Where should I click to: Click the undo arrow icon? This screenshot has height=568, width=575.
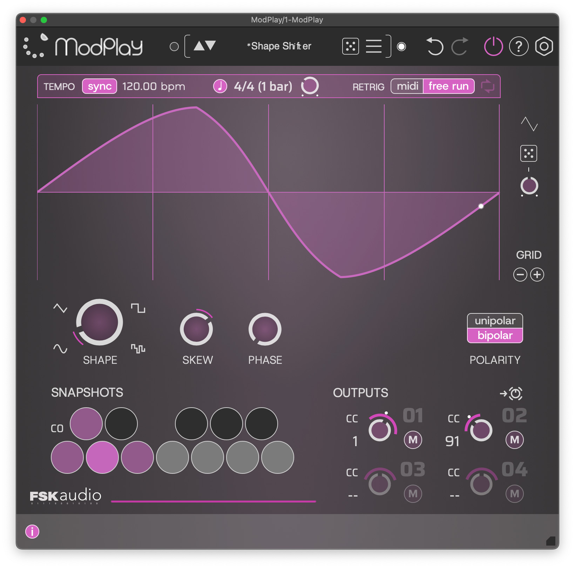(435, 46)
